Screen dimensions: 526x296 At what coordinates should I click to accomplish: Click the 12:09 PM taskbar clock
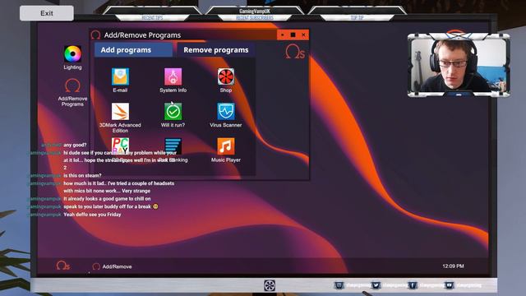point(453,266)
